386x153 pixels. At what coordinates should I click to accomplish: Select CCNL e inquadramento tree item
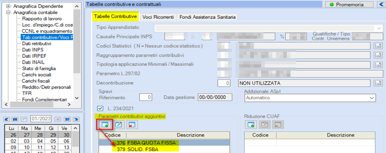click(x=47, y=31)
